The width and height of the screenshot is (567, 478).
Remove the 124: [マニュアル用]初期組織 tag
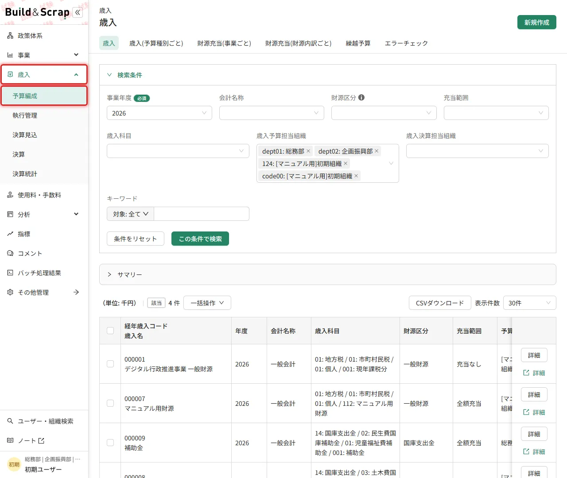[346, 164]
